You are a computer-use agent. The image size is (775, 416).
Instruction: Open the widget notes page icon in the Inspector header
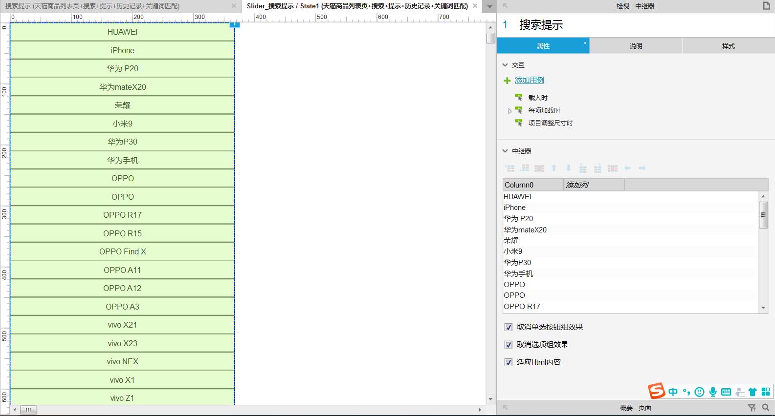(767, 6)
